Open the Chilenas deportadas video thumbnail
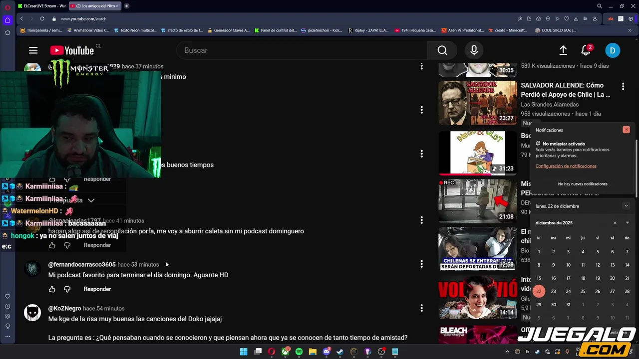639x359 pixels. [x=478, y=249]
